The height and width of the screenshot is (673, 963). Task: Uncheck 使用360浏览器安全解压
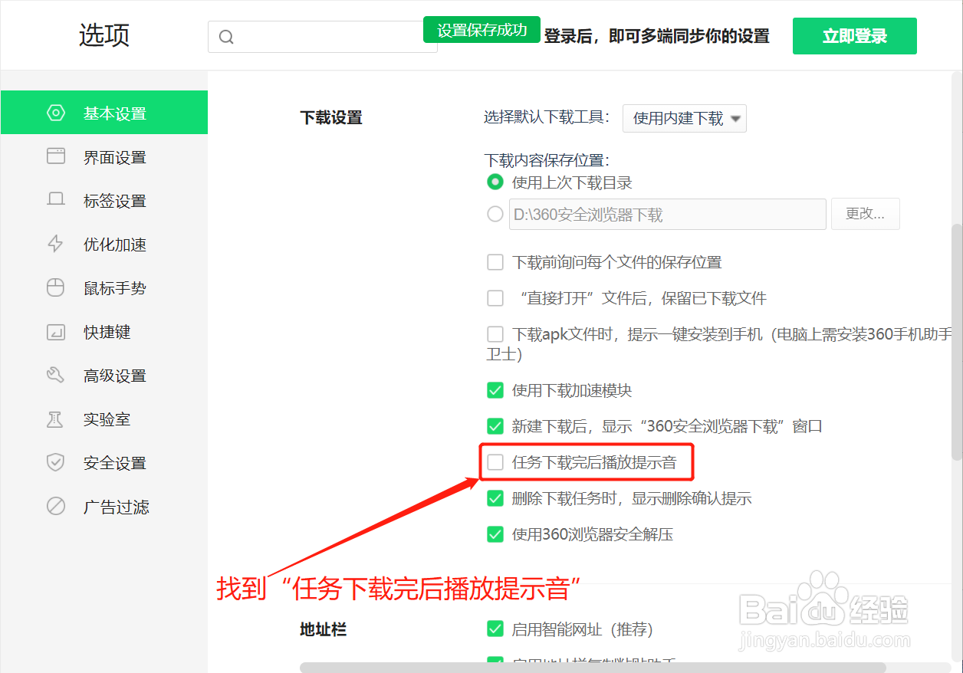click(x=495, y=534)
